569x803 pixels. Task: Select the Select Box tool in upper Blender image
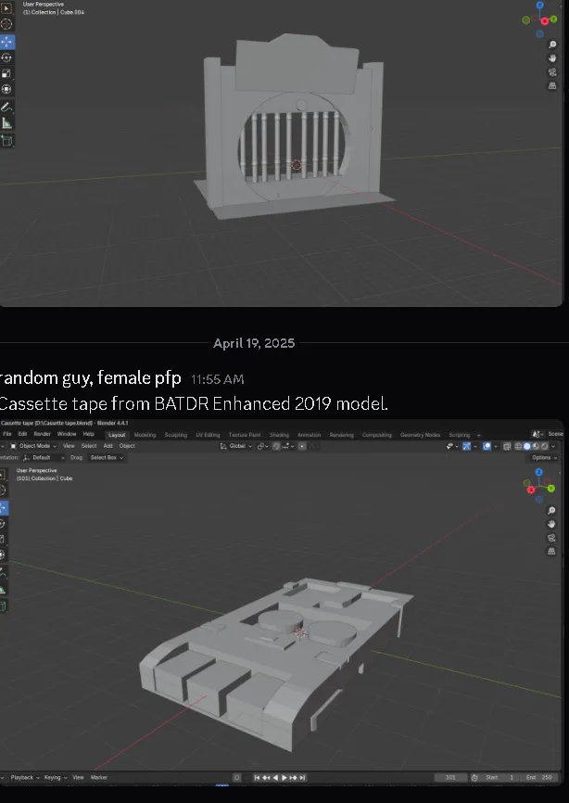pos(6,8)
